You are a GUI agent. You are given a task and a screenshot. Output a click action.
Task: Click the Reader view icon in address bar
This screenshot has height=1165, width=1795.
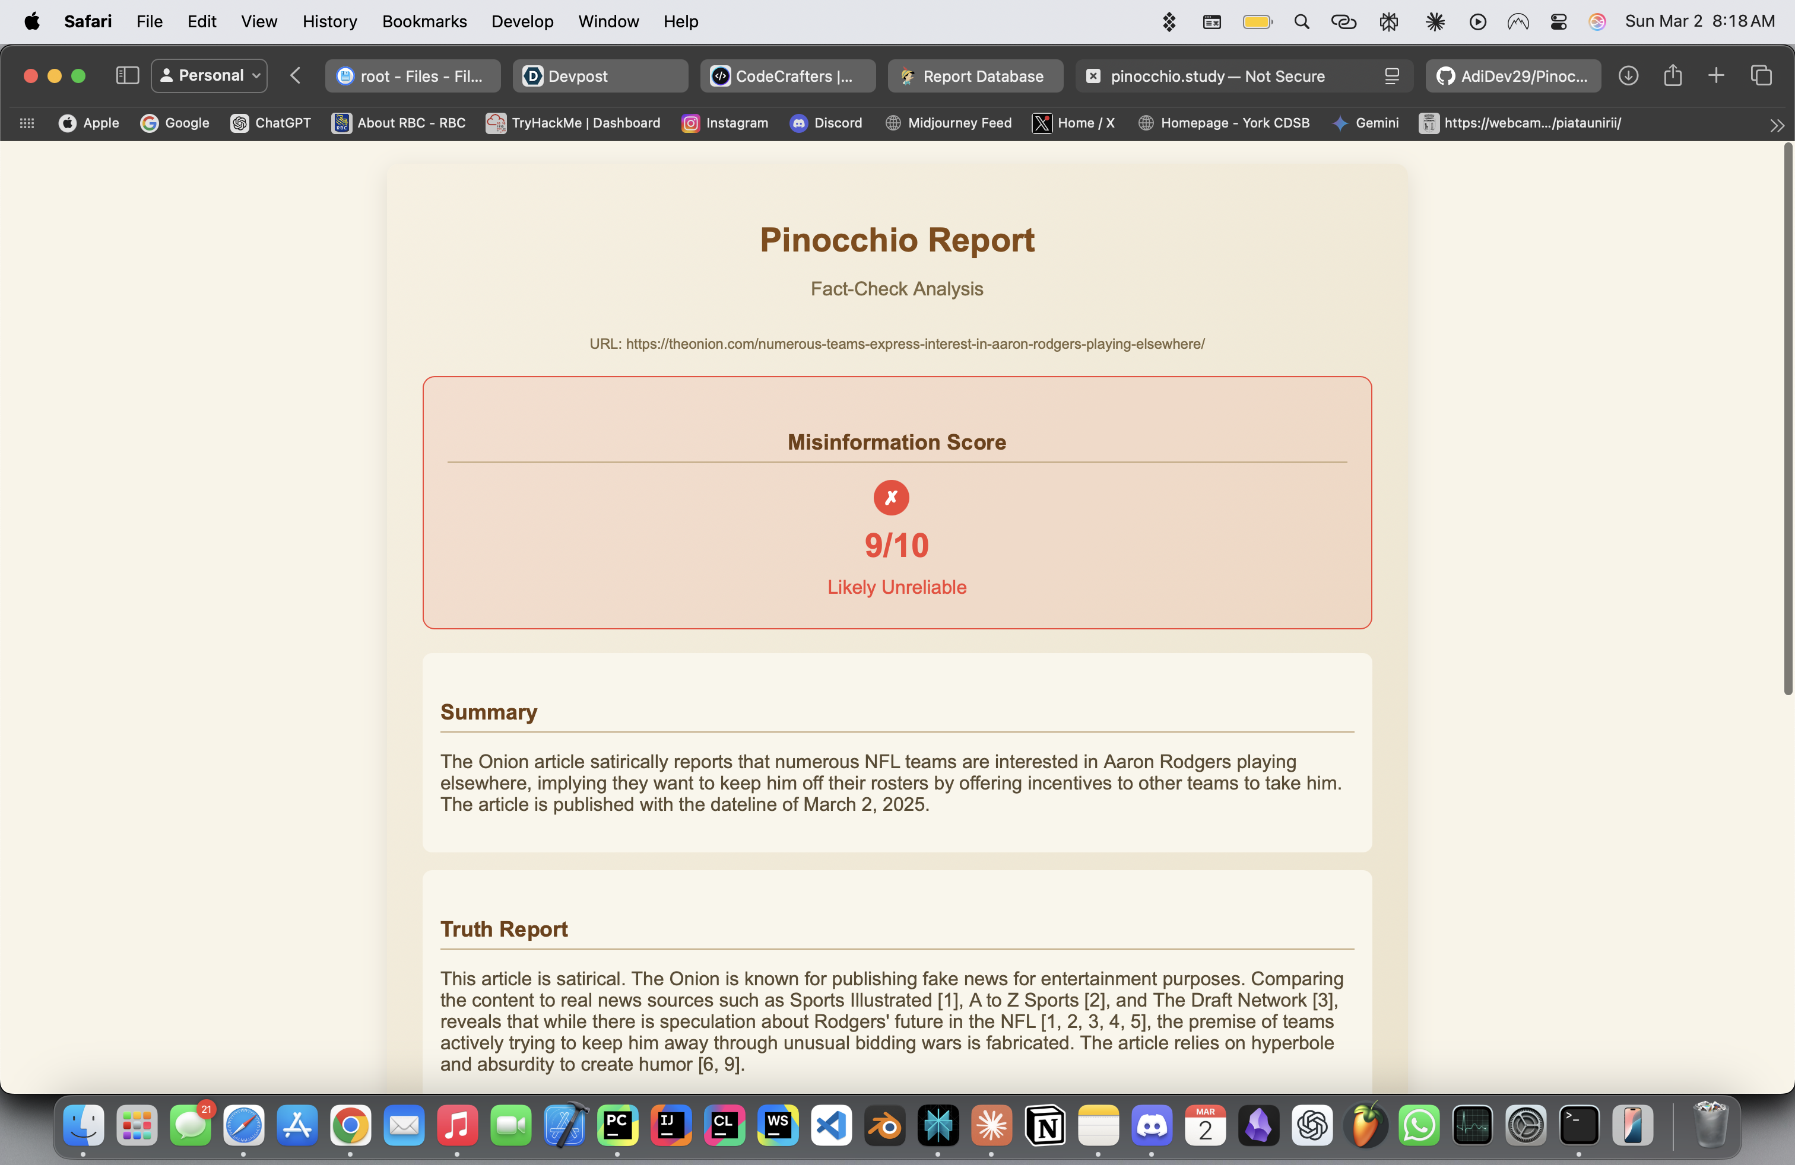(1391, 76)
